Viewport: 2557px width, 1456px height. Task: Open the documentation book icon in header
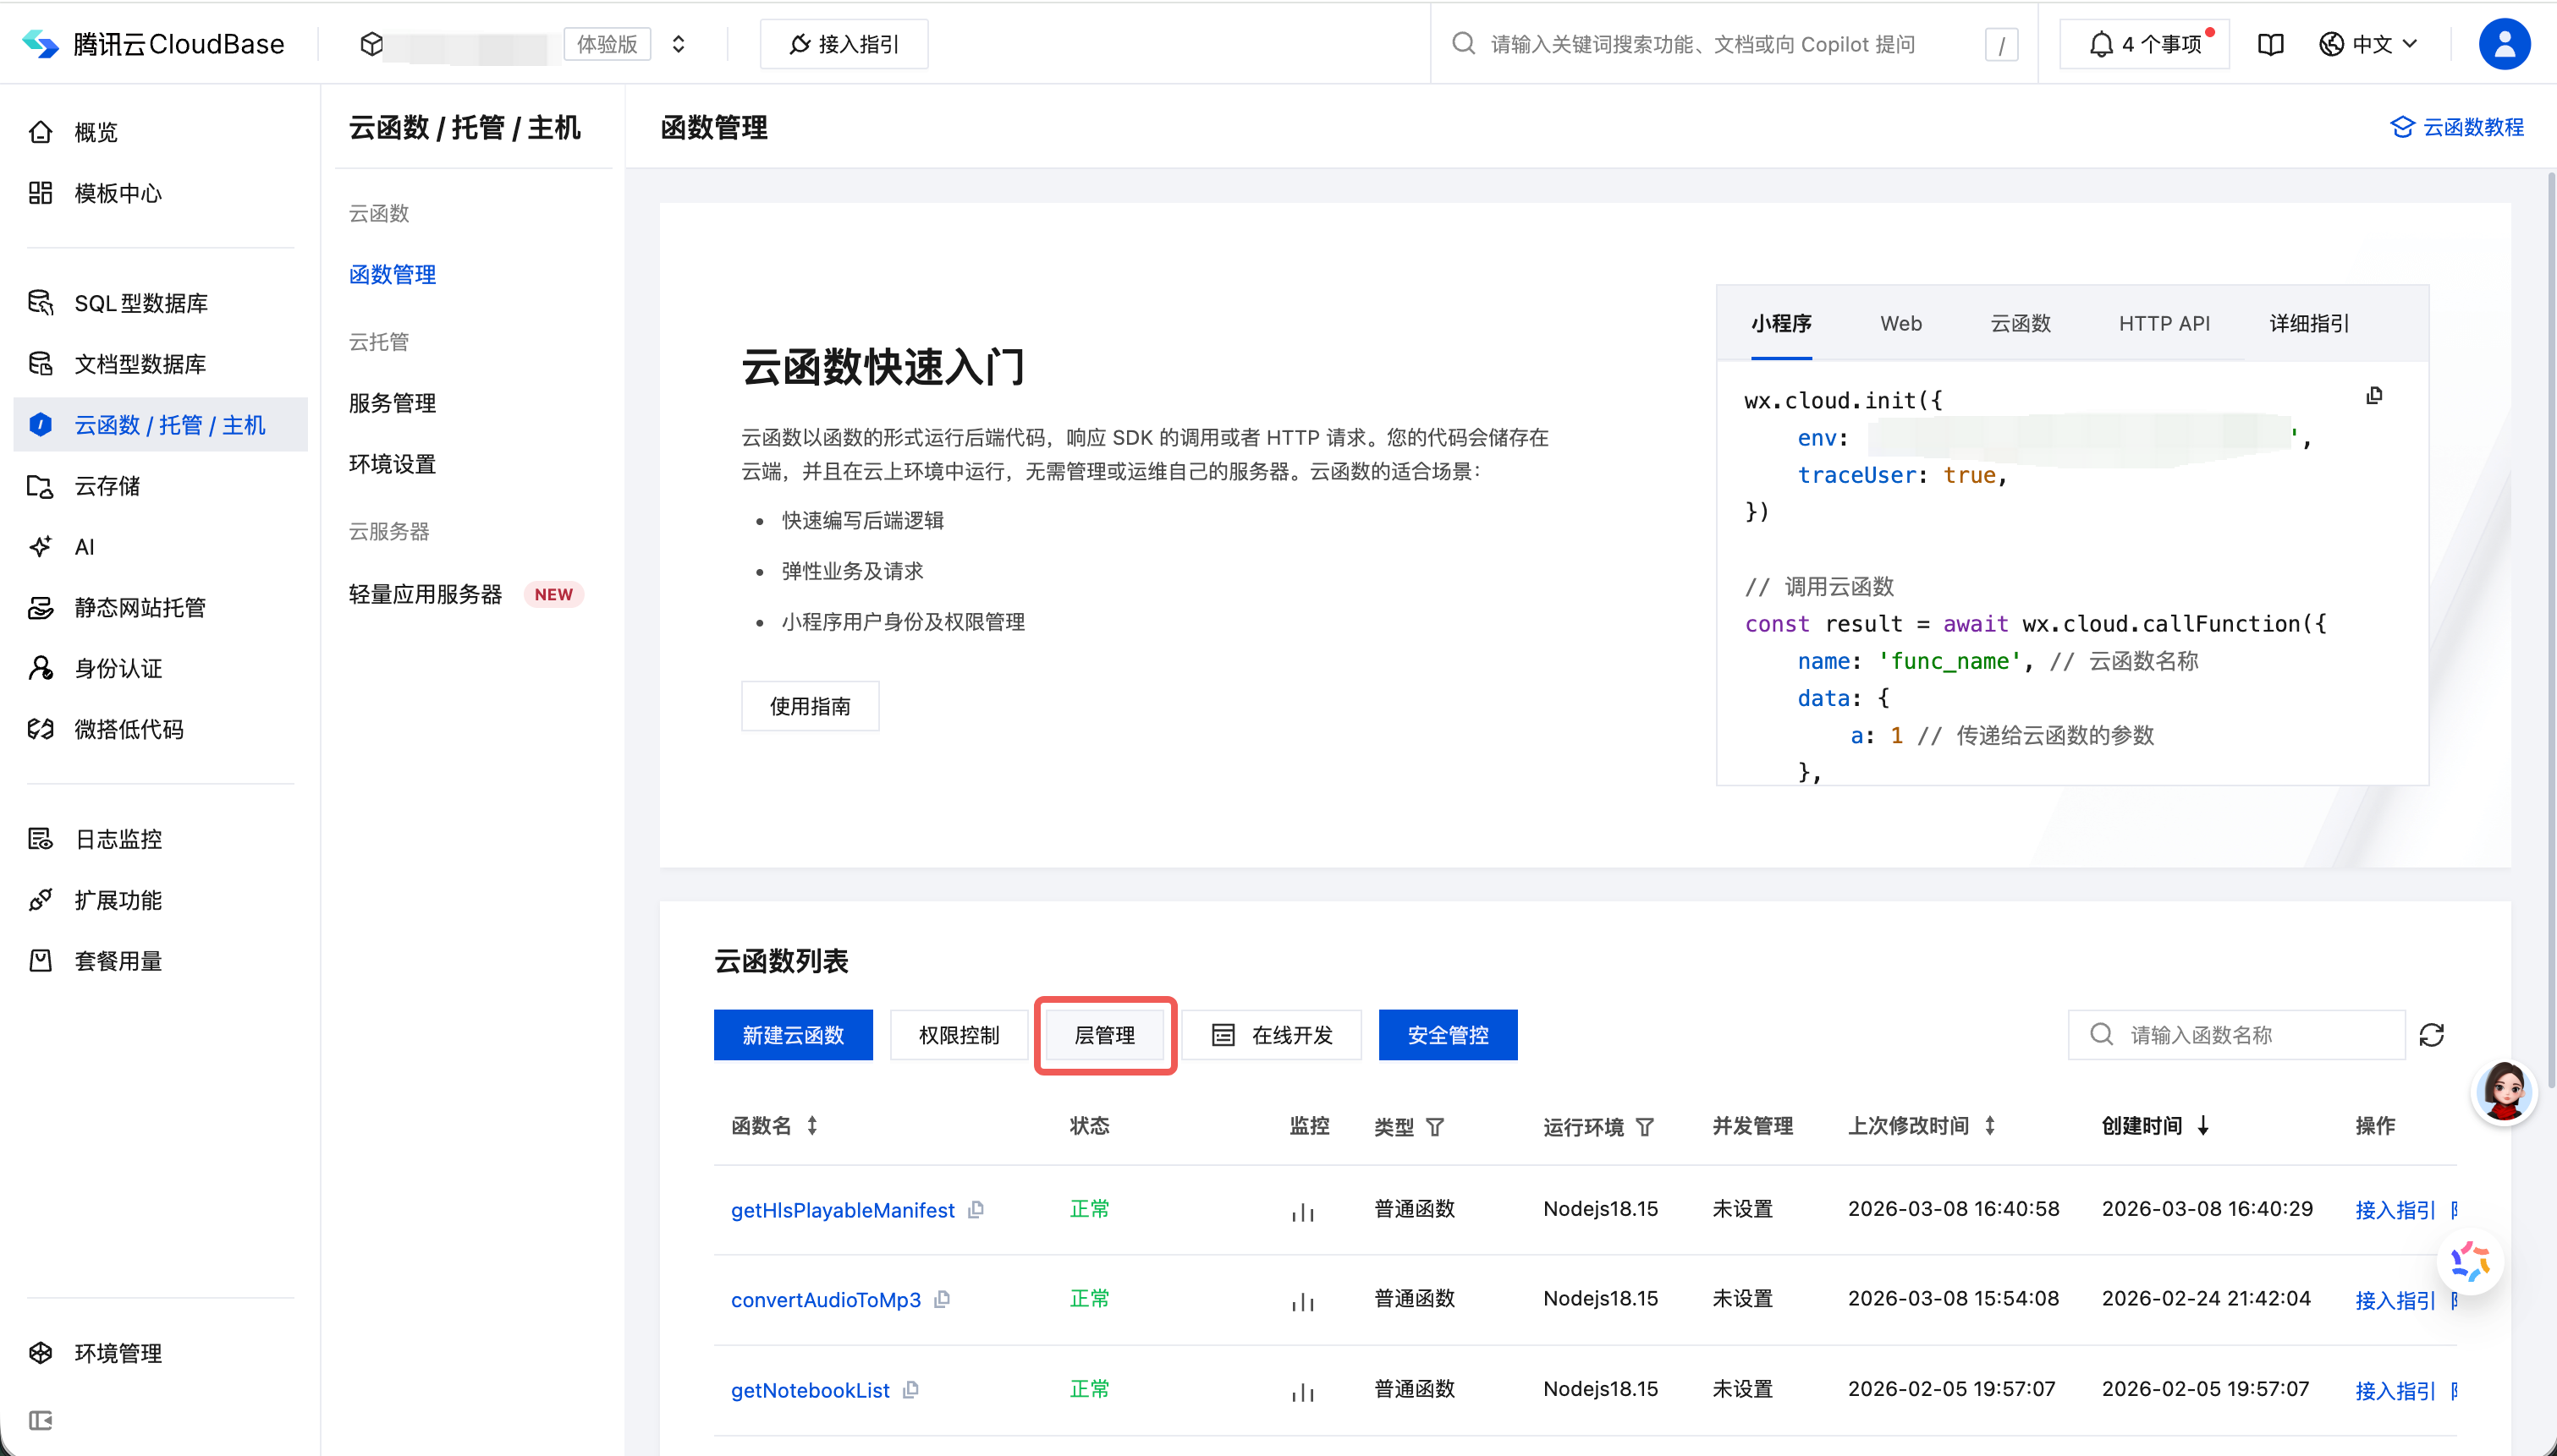[x=2271, y=44]
